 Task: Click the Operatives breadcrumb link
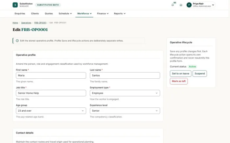pyautogui.click(x=26, y=23)
